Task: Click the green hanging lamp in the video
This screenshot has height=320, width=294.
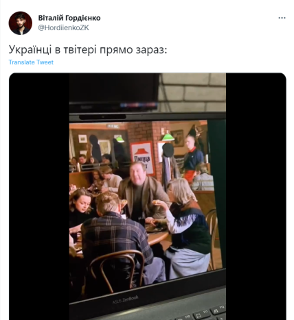Action: click(x=168, y=137)
